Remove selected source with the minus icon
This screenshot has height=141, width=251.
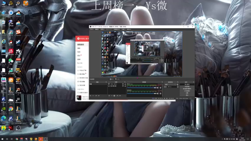112,96
